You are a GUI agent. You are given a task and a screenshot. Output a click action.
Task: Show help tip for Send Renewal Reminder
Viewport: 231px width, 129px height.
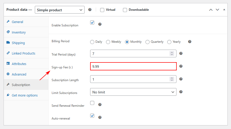[100, 104]
